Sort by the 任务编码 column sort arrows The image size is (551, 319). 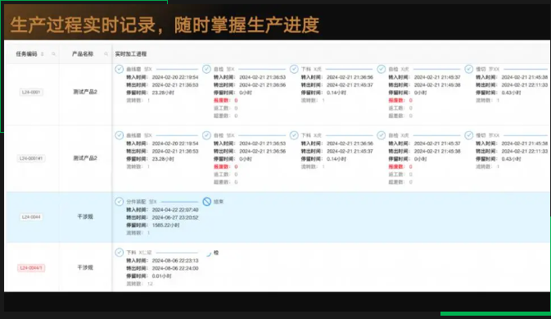click(43, 54)
